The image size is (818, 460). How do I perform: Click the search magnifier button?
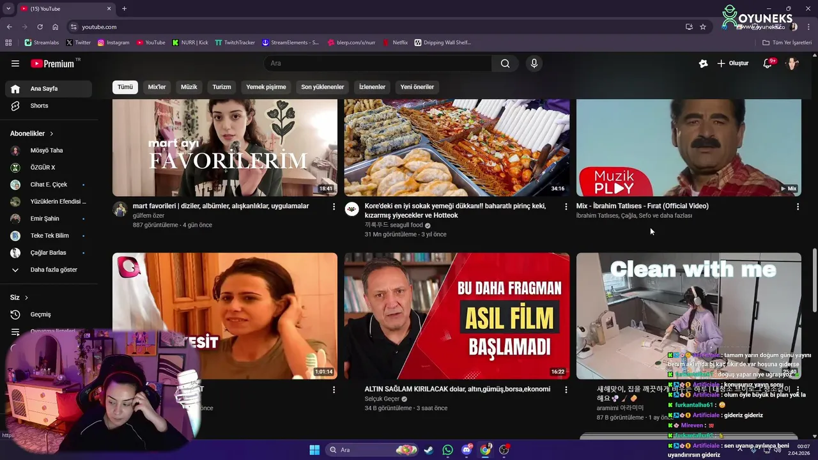click(505, 63)
